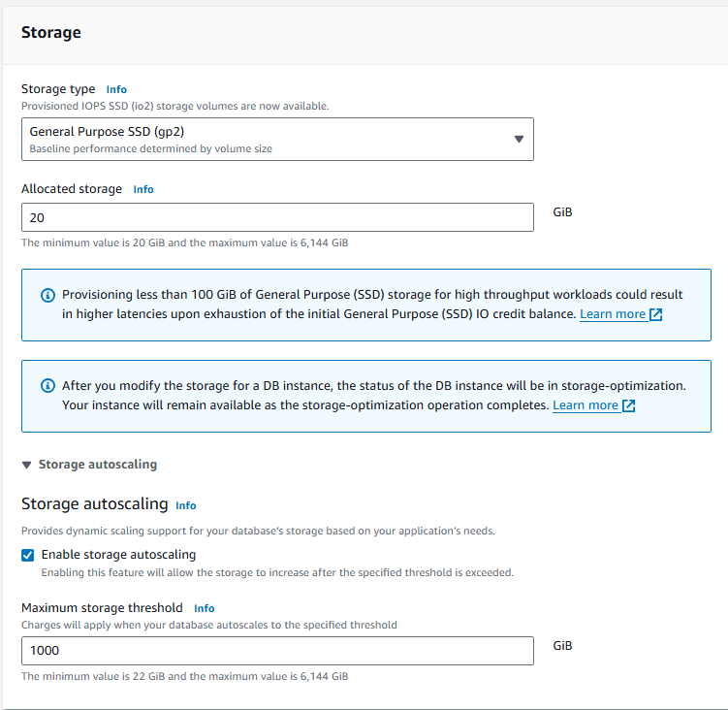This screenshot has height=710, width=728.
Task: Click the Storage section header title
Action: [x=51, y=32]
